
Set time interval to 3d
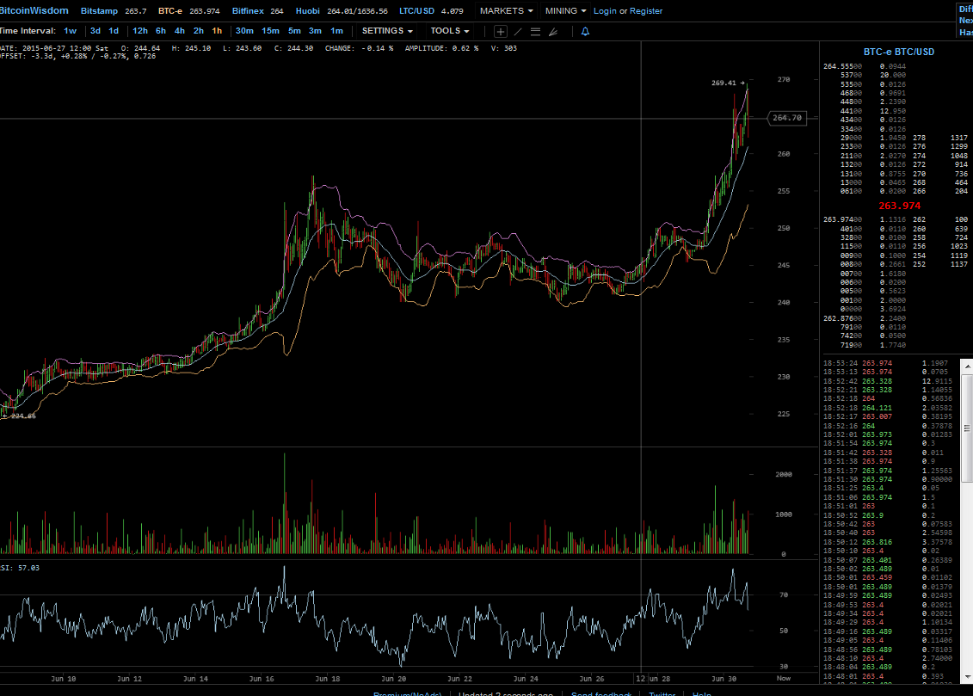[95, 30]
